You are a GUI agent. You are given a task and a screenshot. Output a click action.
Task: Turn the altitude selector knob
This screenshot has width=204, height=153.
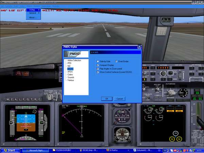pos(163,73)
